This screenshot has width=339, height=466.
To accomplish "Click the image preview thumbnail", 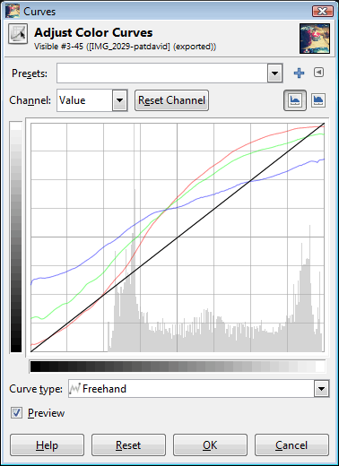I will point(315,39).
